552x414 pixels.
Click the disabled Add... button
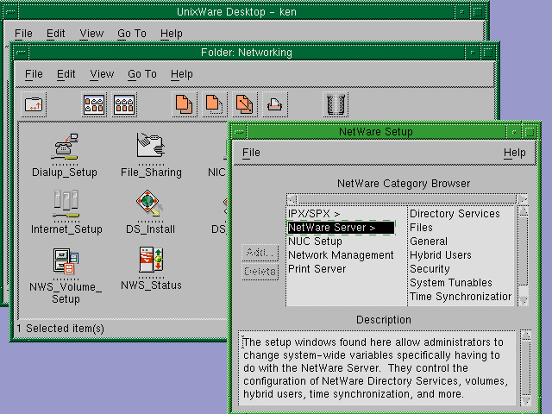pos(260,253)
